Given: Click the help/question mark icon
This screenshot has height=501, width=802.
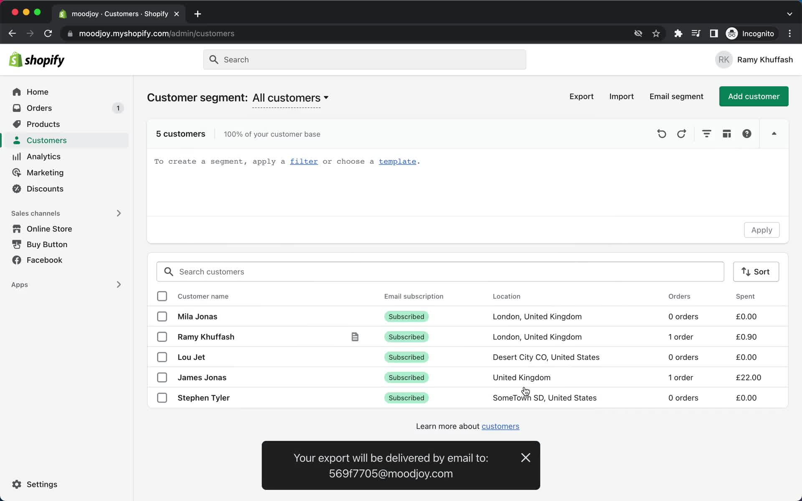Looking at the screenshot, I should [746, 133].
